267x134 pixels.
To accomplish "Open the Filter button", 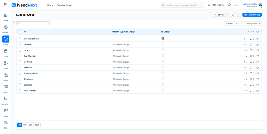I will point(229,24).
